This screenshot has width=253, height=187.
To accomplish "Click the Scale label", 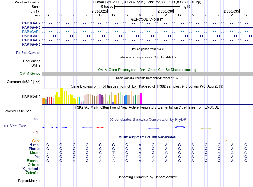I will 36,7.
